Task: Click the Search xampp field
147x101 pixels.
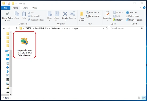Action: (x=127, y=28)
